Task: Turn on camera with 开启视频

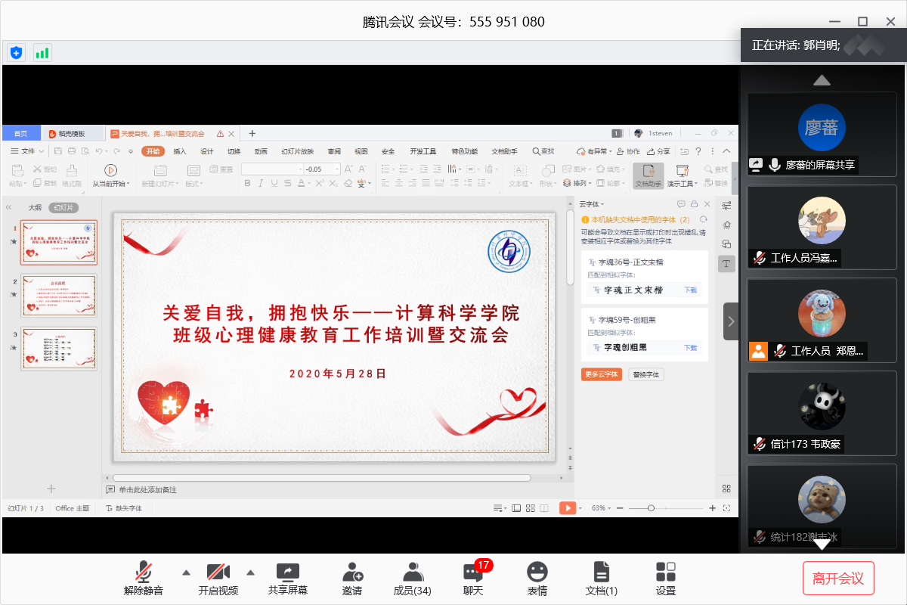Action: 218,579
